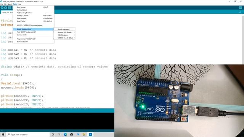Open the File menu
The image size is (244, 137).
(x=2, y=4)
